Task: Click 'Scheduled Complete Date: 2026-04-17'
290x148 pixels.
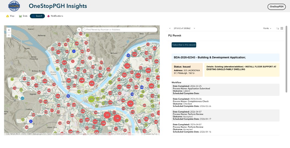Action: coord(192,119)
